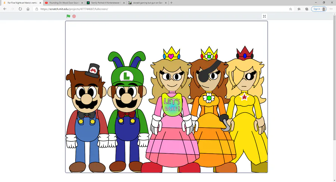Image resolution: width=336 pixels, height=182 pixels.
Task: Click Rosalina's red crown in the stage
Action: pyautogui.click(x=245, y=53)
